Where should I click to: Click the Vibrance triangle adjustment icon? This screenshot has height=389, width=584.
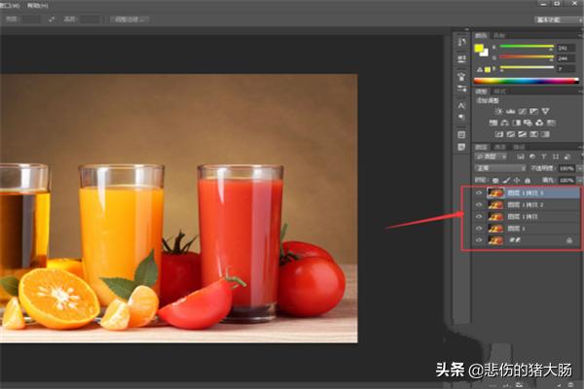click(546, 111)
